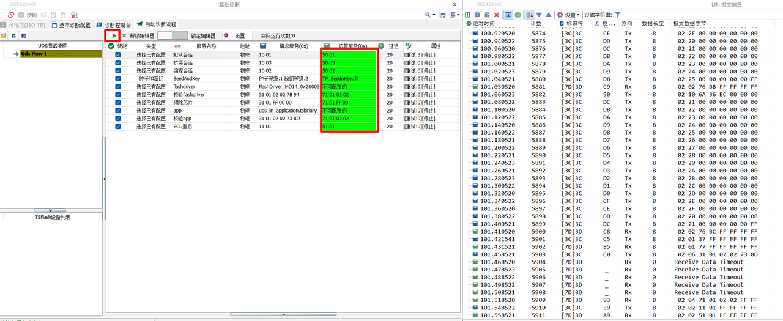Click the add flow icon above the UDS test flow list
The width and height of the screenshot is (783, 321).
pyautogui.click(x=13, y=36)
